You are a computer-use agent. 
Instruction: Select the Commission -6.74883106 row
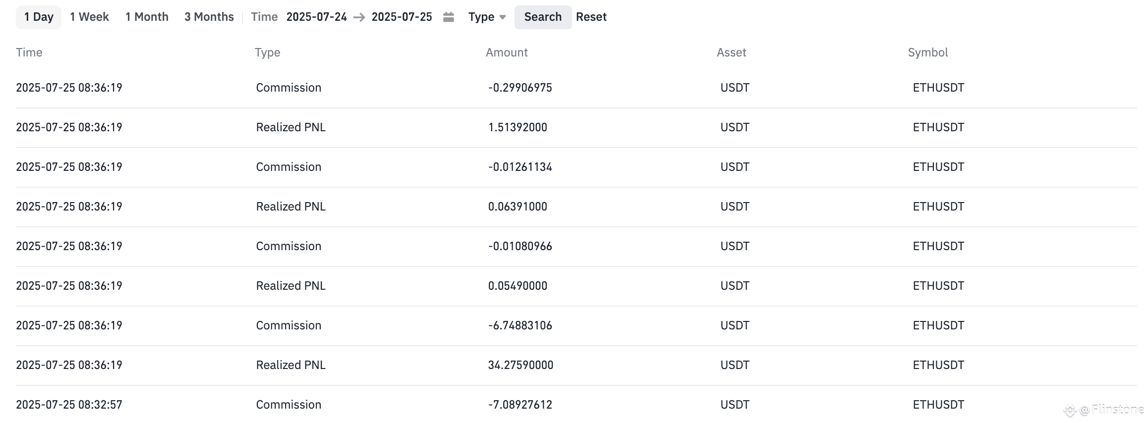pyautogui.click(x=576, y=325)
